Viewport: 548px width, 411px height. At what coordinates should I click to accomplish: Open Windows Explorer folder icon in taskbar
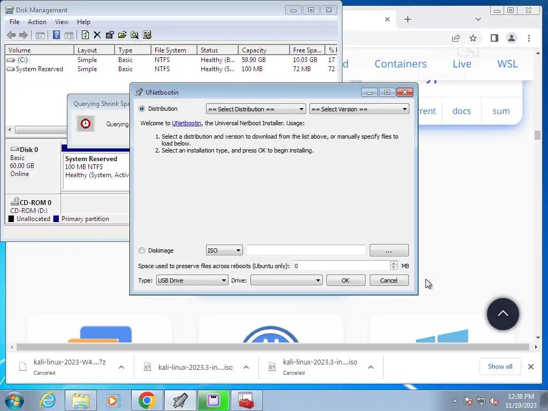(80, 400)
